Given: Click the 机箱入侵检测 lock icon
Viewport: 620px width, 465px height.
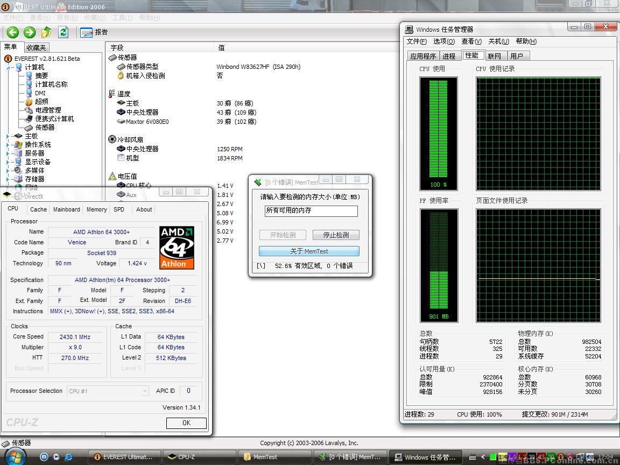Looking at the screenshot, I should point(121,75).
